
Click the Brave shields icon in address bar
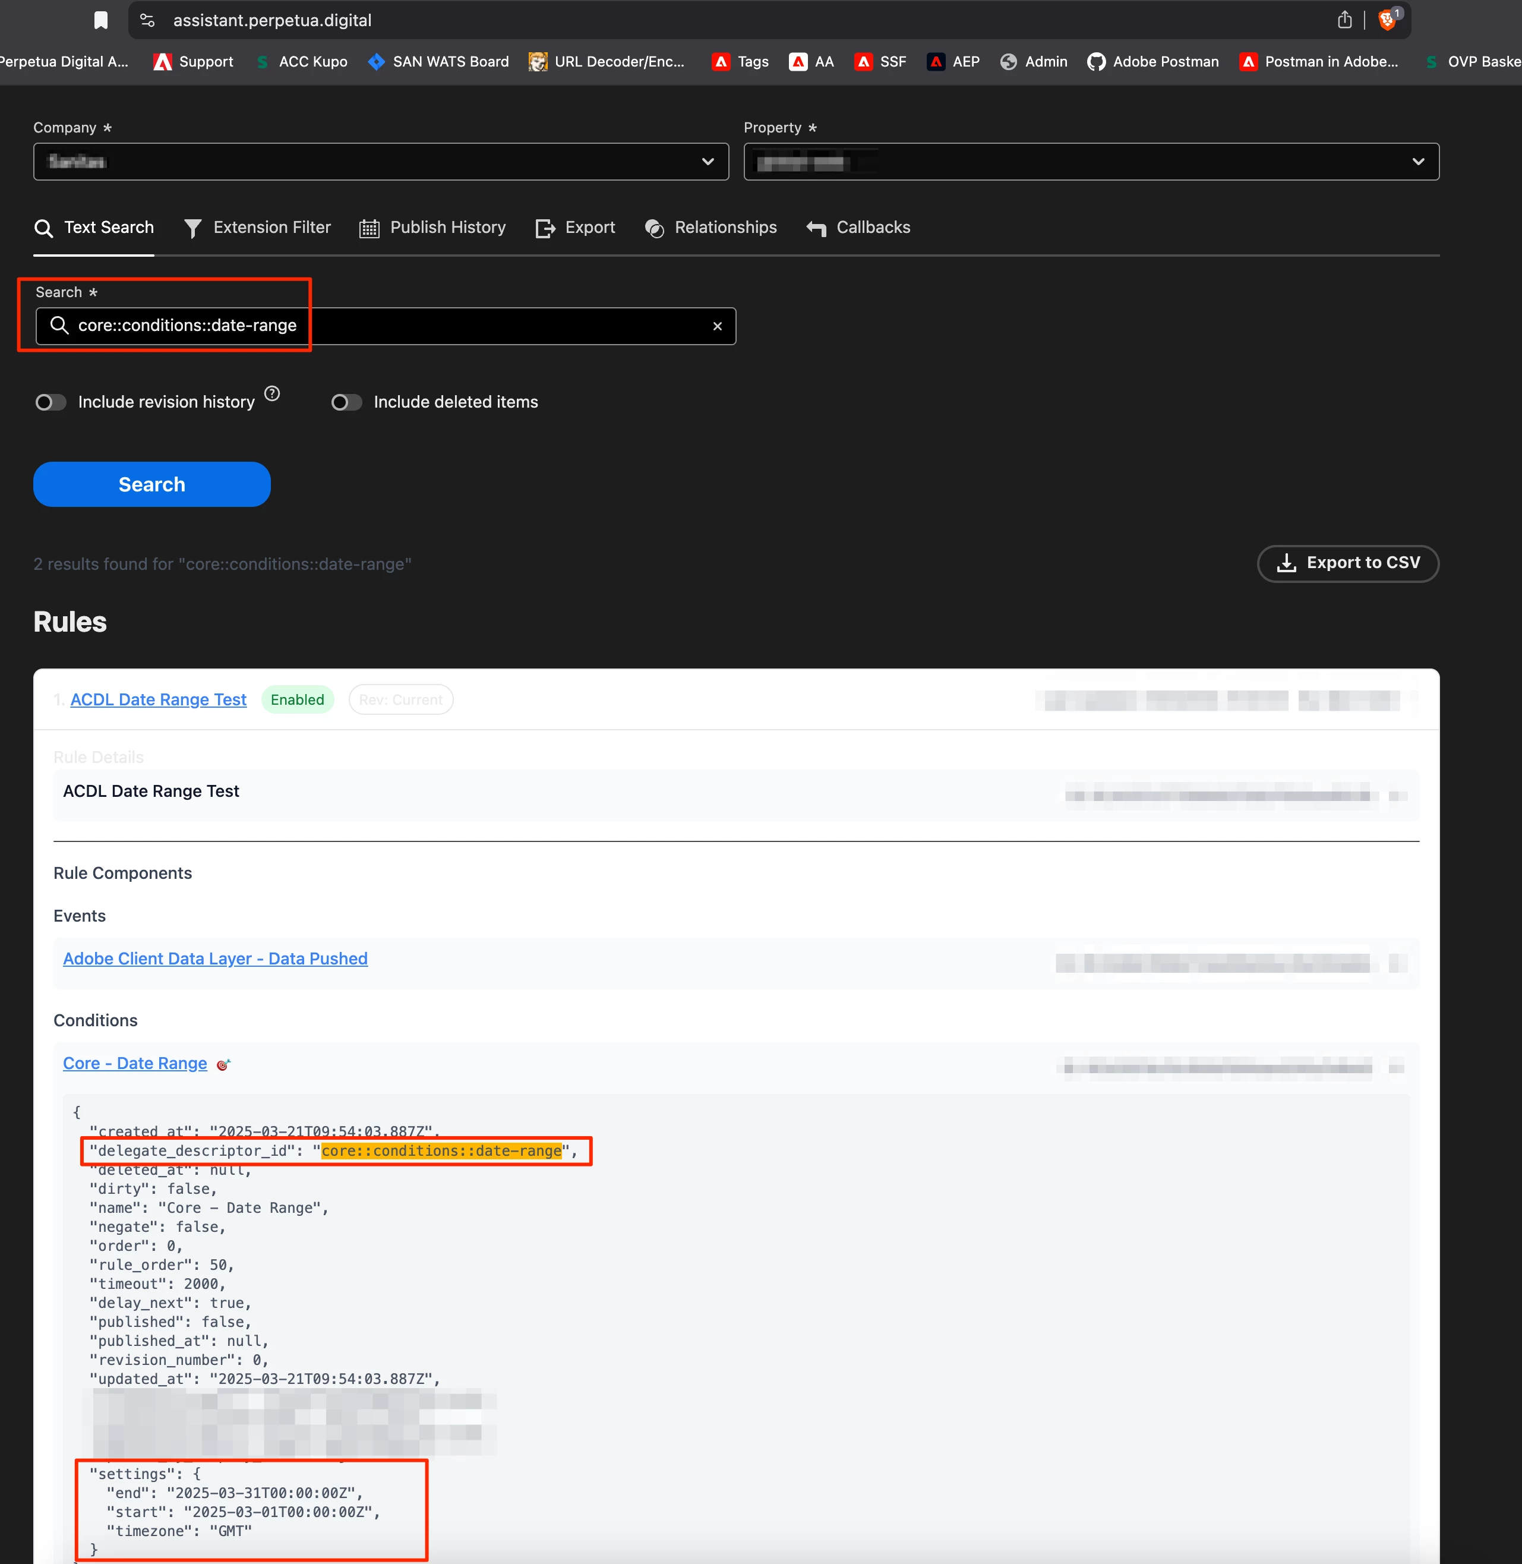[1388, 20]
